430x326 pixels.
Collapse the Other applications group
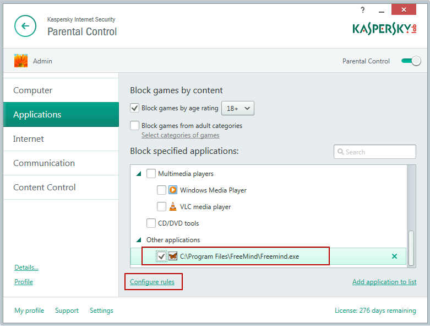pos(139,240)
